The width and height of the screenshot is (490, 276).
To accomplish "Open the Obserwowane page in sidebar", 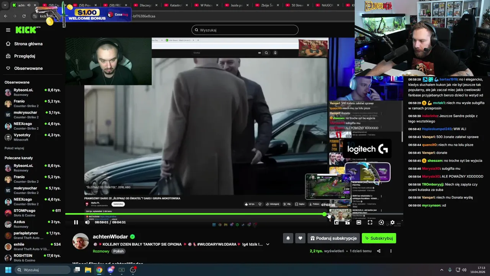I will 28,68.
